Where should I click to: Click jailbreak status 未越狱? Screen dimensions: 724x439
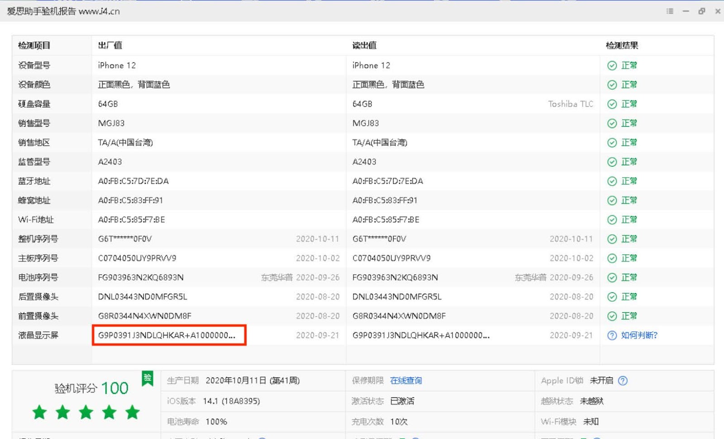coord(592,401)
